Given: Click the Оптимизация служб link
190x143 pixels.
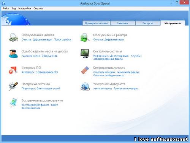Looking at the screenshot, I should (48, 89).
